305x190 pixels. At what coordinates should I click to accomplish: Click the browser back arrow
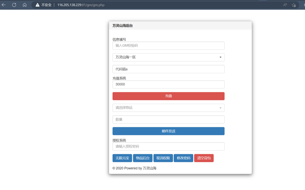click(4, 5)
